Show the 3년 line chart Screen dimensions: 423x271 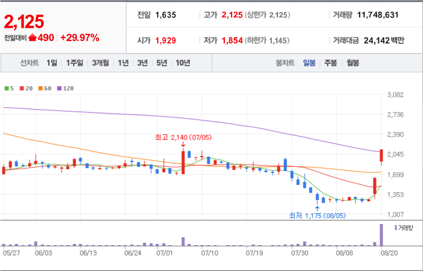143,63
